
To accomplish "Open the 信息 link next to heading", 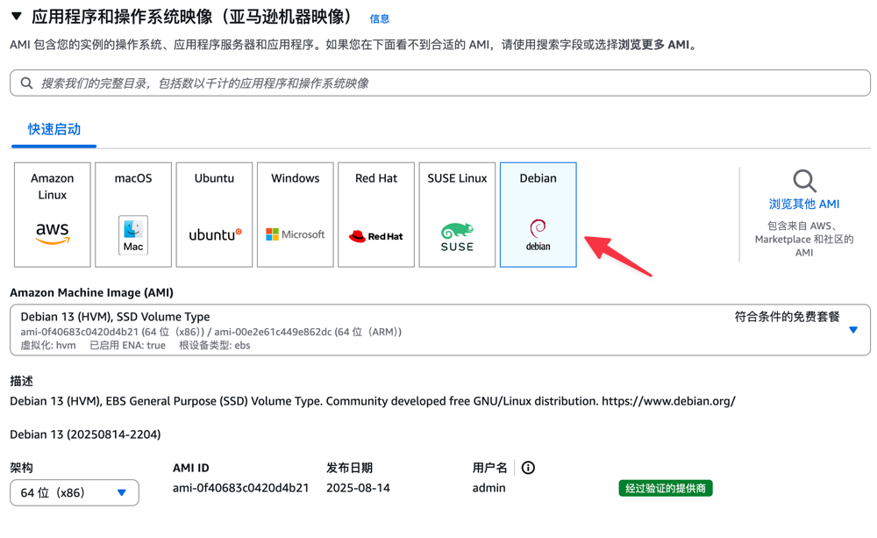I will pyautogui.click(x=380, y=18).
